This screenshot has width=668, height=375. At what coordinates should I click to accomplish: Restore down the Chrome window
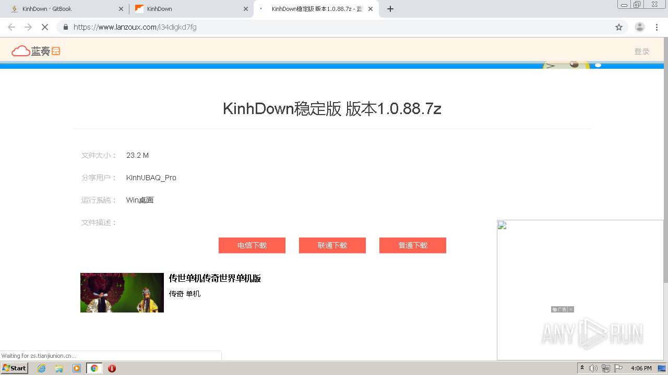[x=637, y=4]
